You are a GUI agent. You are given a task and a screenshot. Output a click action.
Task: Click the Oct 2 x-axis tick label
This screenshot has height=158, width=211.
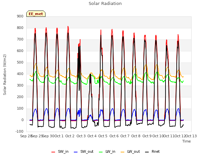(70, 136)
